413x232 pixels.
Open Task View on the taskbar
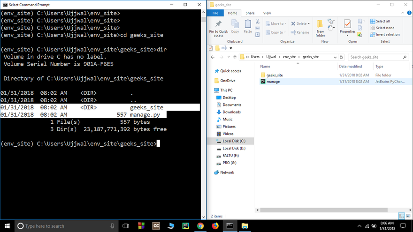(126, 226)
